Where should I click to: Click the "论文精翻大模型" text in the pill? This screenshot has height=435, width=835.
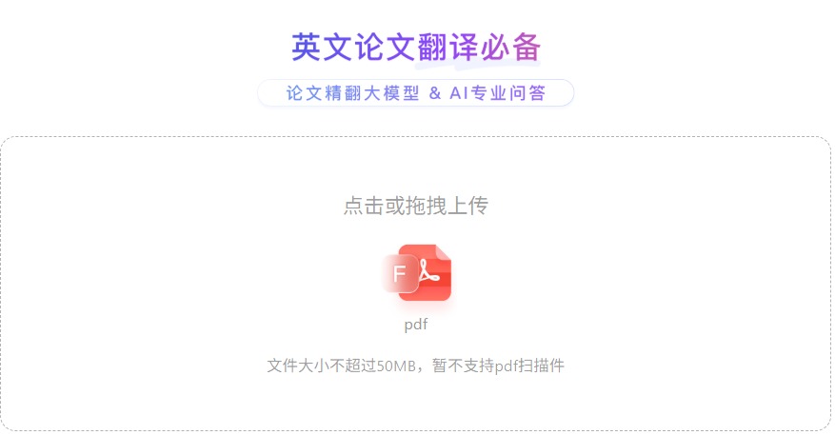pos(353,93)
